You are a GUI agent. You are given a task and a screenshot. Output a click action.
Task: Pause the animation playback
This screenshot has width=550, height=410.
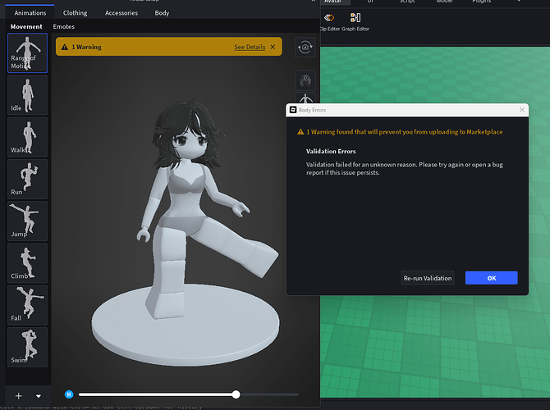69,394
